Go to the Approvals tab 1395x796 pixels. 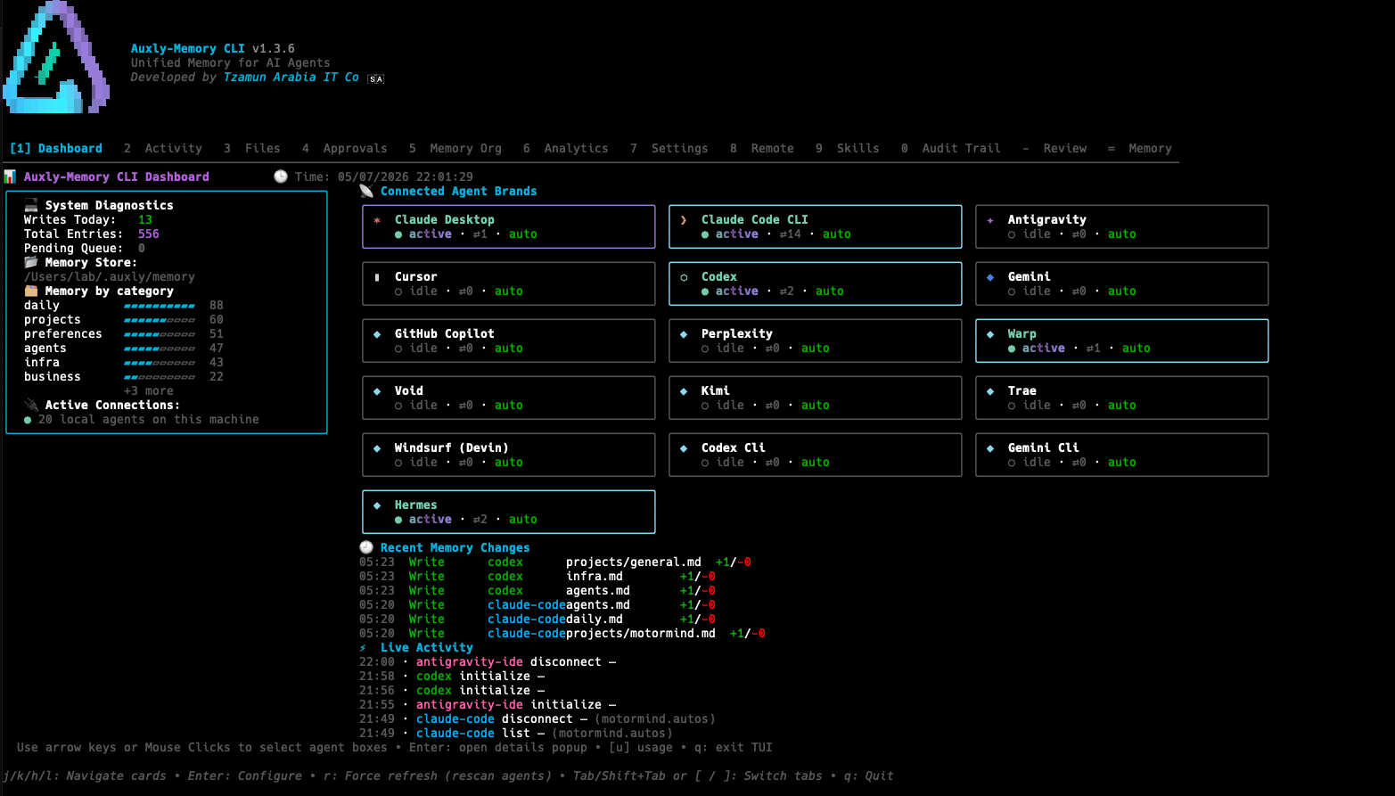pyautogui.click(x=345, y=149)
